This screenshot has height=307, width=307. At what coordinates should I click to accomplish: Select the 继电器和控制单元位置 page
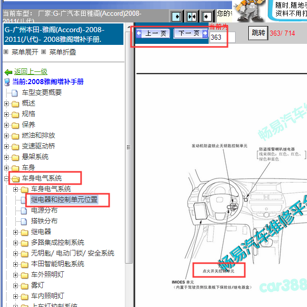pyautogui.click(x=64, y=199)
